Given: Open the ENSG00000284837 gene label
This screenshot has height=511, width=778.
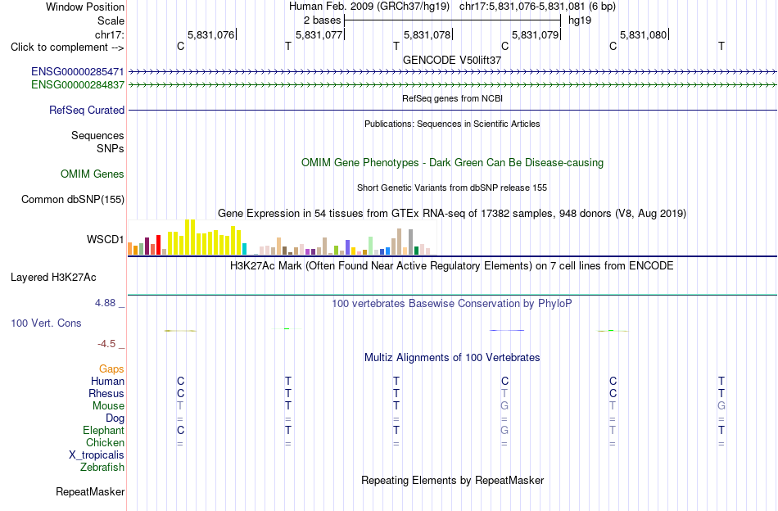Looking at the screenshot, I should pyautogui.click(x=78, y=85).
